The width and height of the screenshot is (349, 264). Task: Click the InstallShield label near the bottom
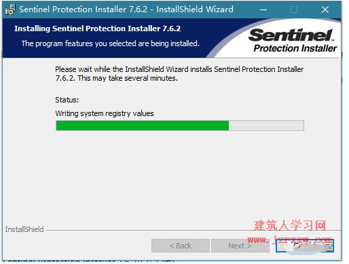(x=24, y=229)
